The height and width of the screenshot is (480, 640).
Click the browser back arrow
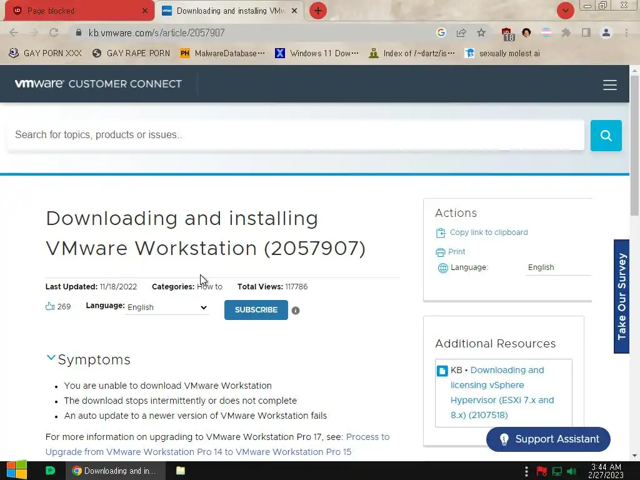pos(14,32)
